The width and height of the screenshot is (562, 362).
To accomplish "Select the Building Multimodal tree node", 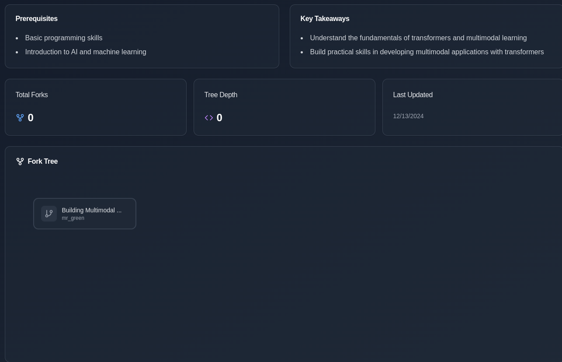I will (85, 214).
